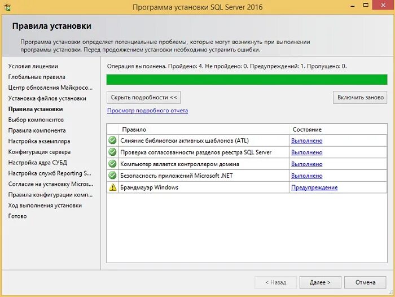Select Центр обновления Майкрософт step

click(x=50, y=88)
